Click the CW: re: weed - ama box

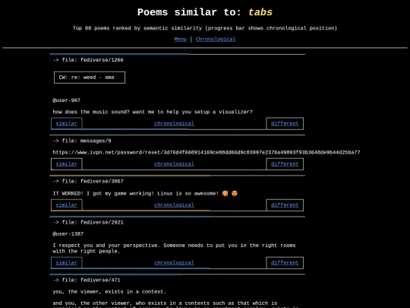[x=90, y=78]
